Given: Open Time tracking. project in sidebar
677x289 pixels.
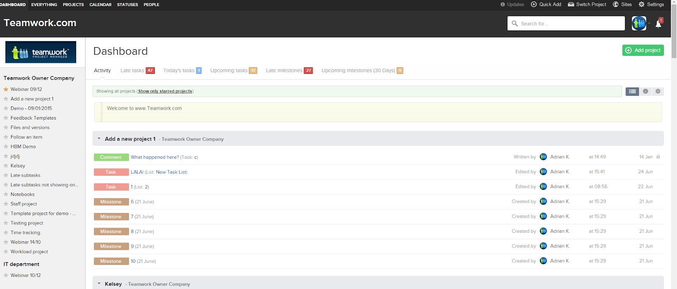Looking at the screenshot, I should 26,233.
